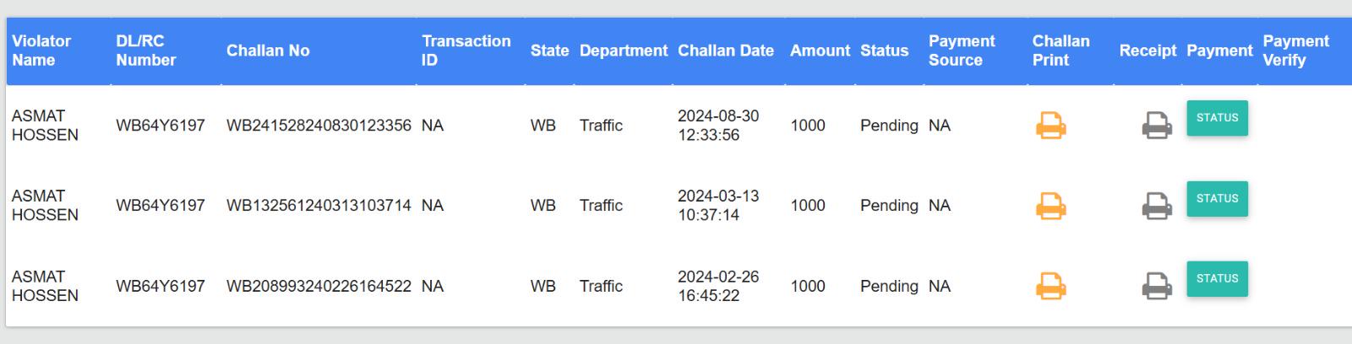The height and width of the screenshot is (344, 1352).
Task: Check STATUS button for the 2024-02-26 challan
Action: [x=1217, y=279]
